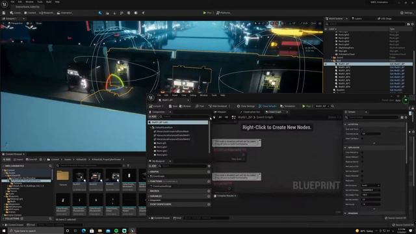Open Settings in main editor toolbar

tap(406, 13)
